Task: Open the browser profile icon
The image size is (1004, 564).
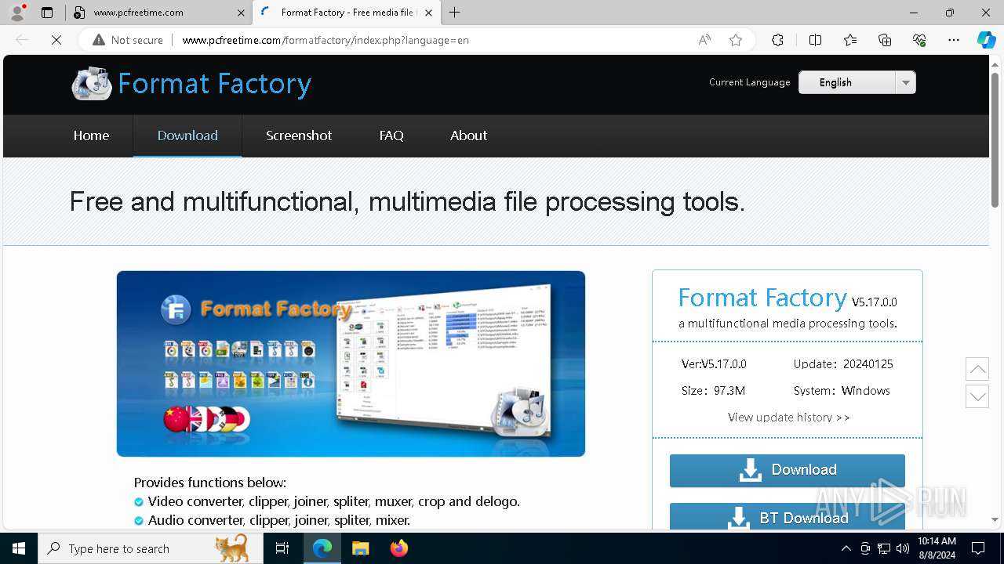Action: [x=17, y=13]
